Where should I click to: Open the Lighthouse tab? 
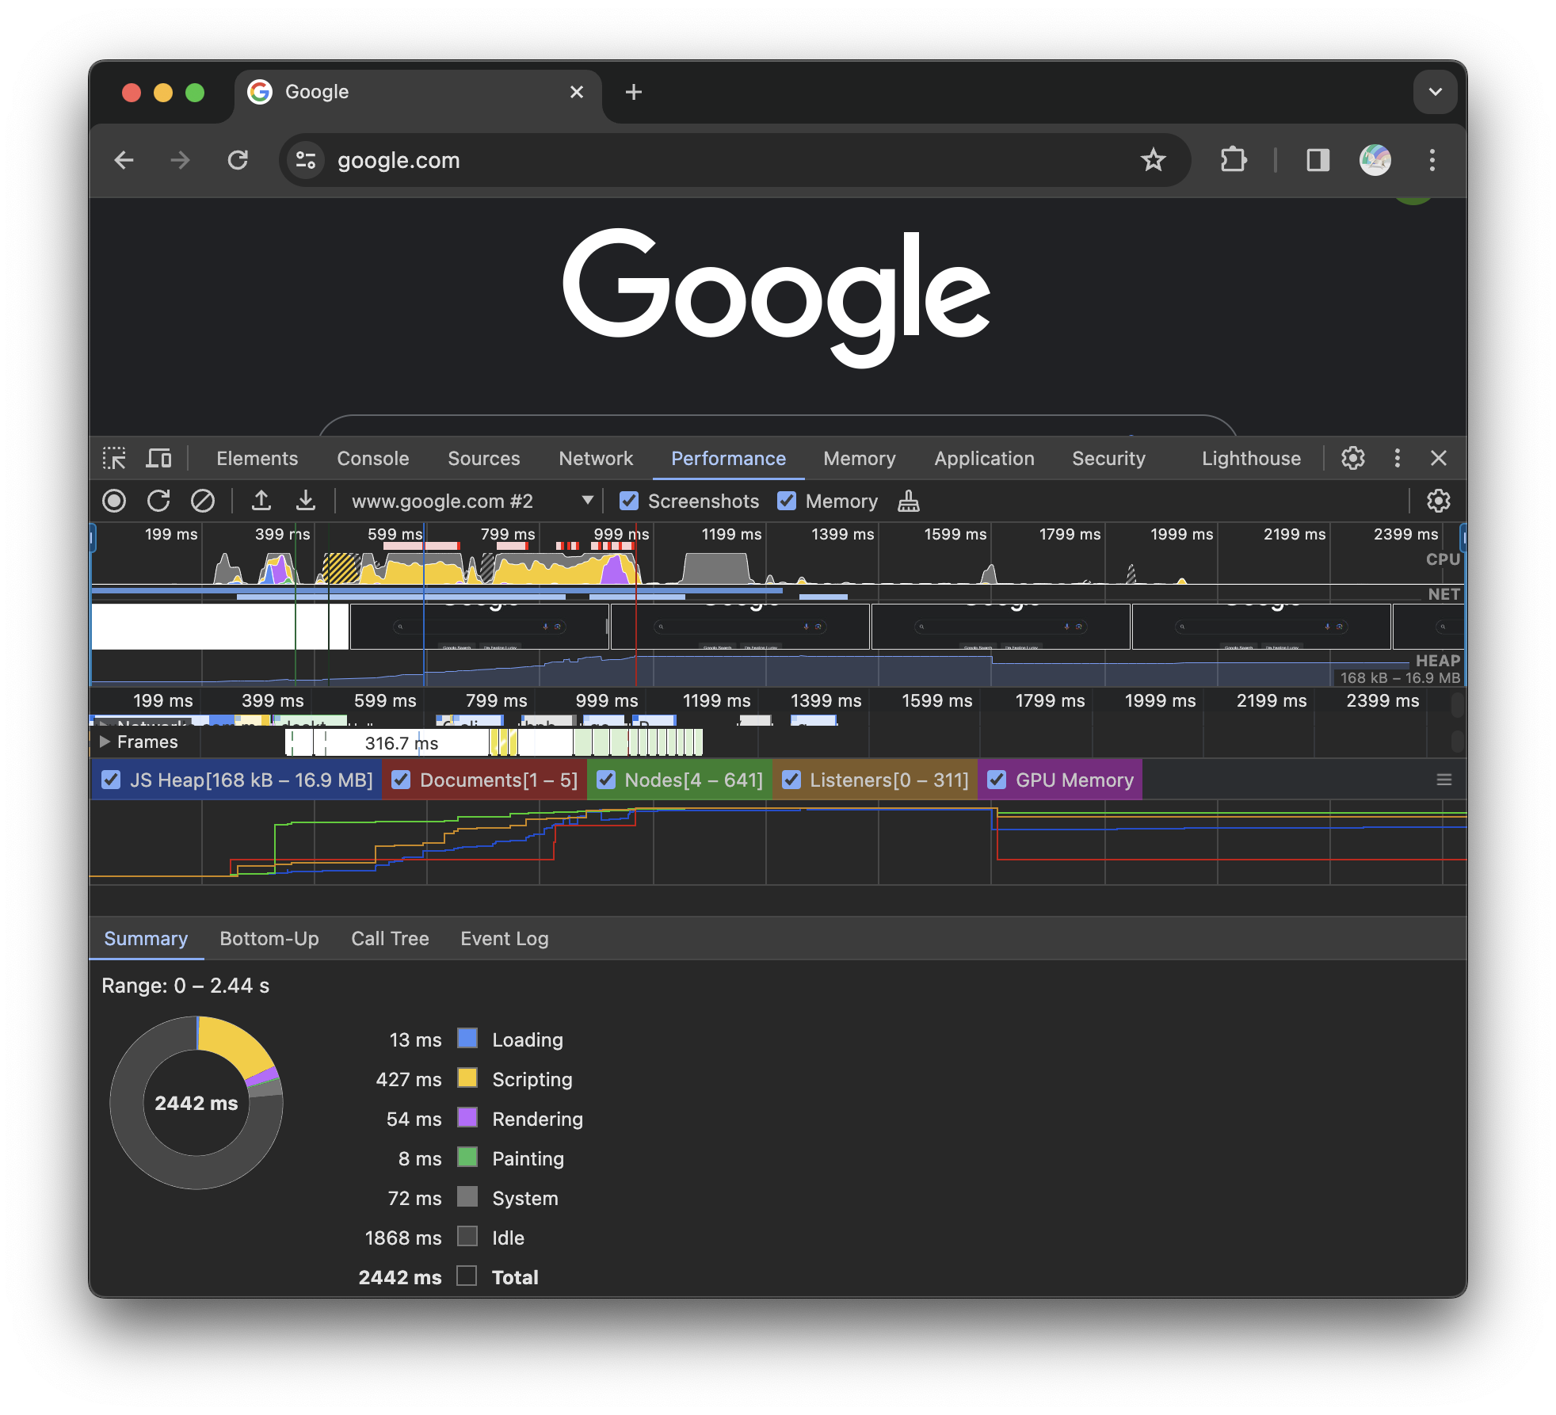(1251, 458)
